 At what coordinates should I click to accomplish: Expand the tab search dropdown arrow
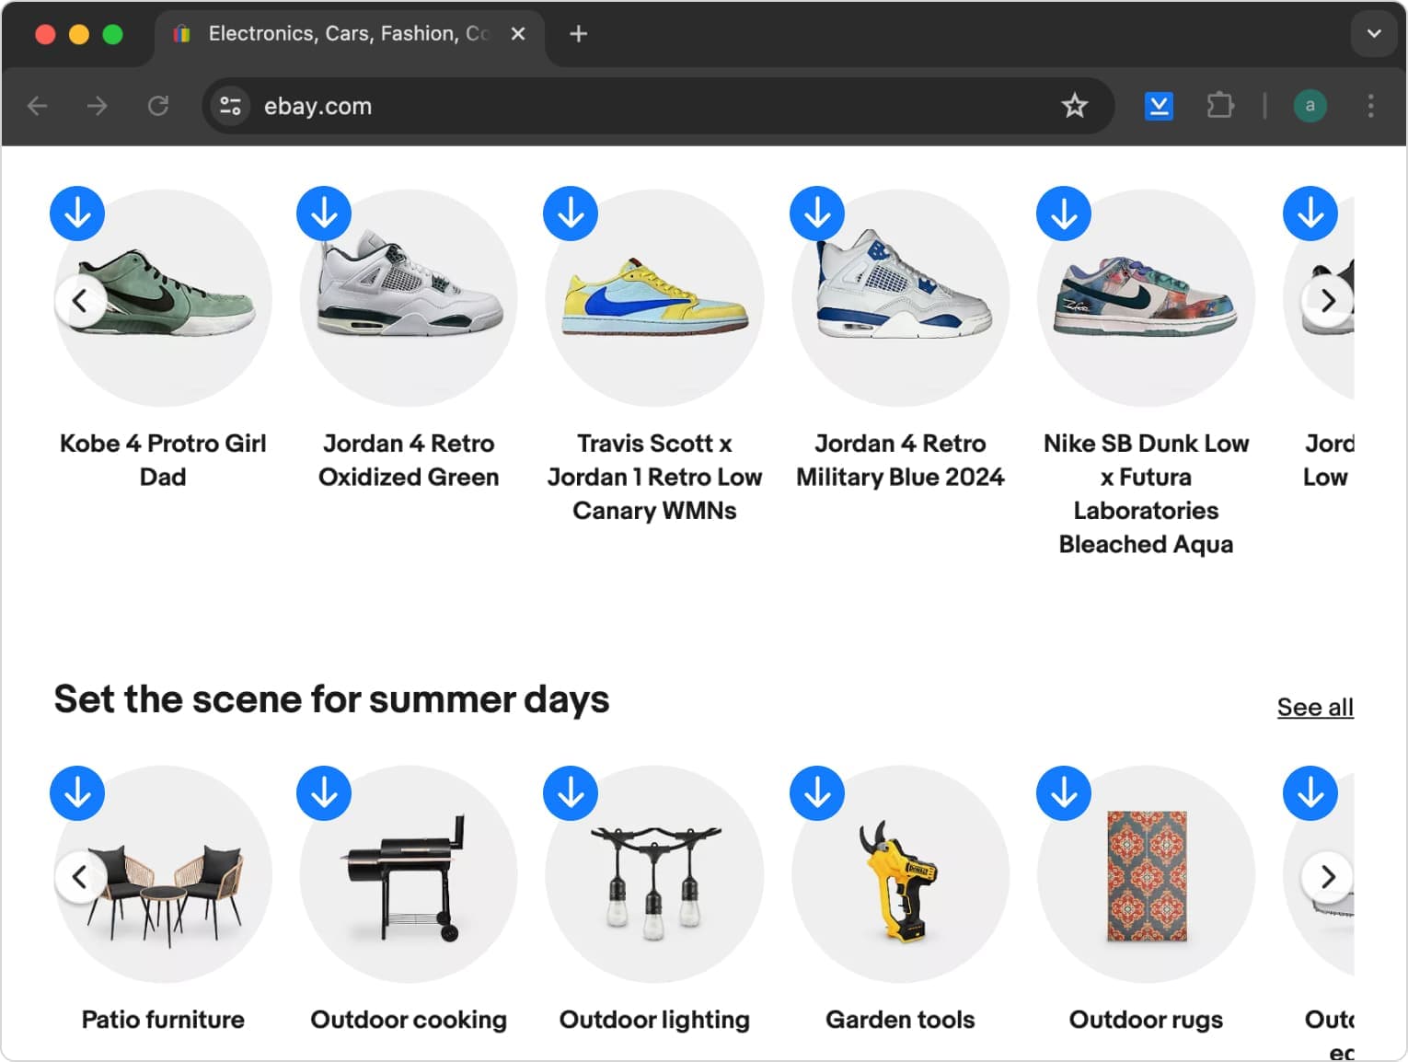(x=1373, y=34)
